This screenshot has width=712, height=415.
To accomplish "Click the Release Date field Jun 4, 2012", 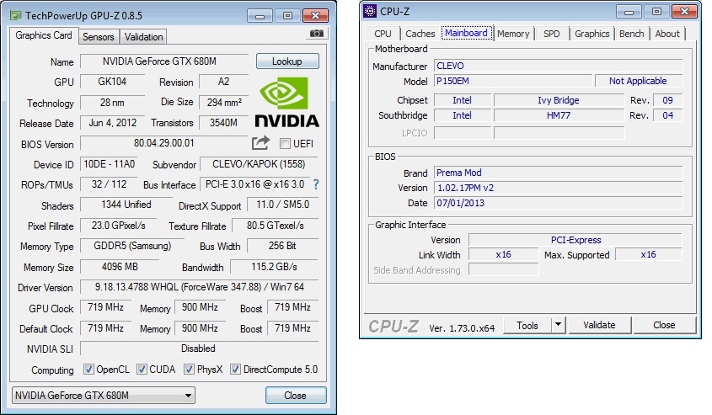I will pos(113,123).
